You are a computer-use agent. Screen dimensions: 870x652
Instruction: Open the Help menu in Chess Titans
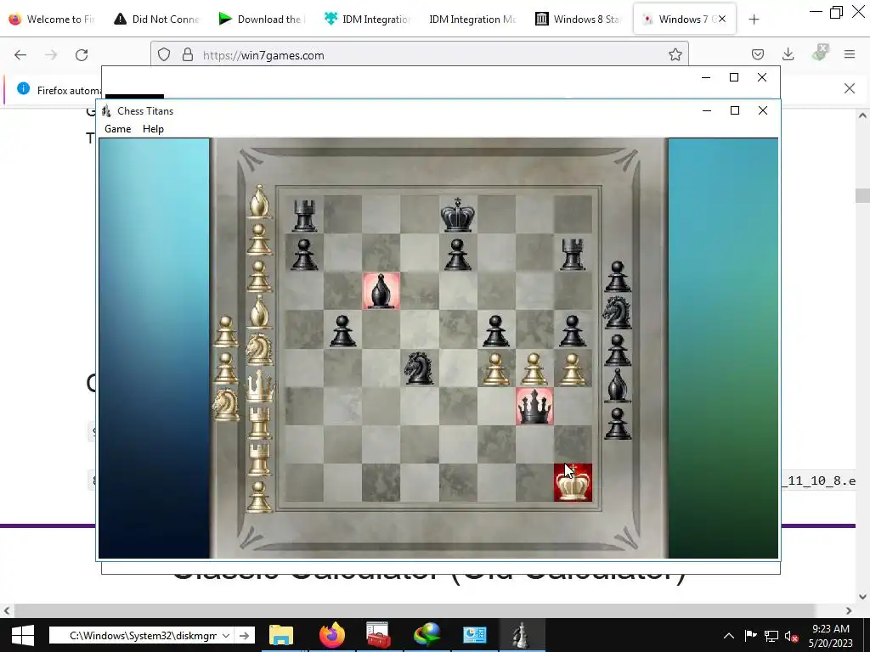tap(153, 129)
